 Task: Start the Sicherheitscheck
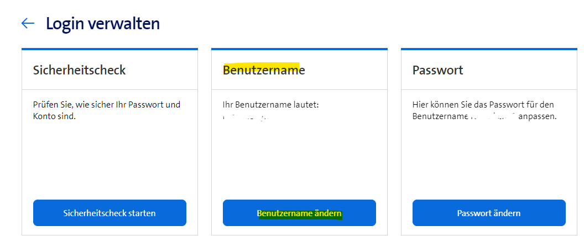click(x=109, y=213)
